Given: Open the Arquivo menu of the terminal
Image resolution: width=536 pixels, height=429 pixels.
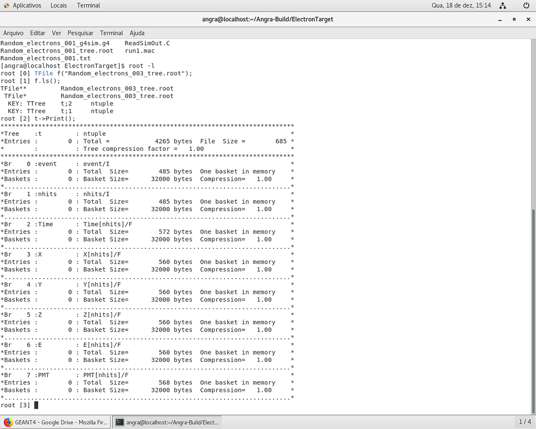Looking at the screenshot, I should (x=13, y=32).
